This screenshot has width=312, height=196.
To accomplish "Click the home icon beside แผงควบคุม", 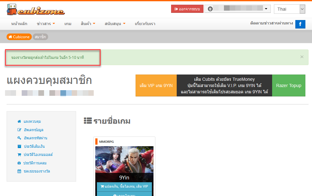I will click(x=19, y=121).
